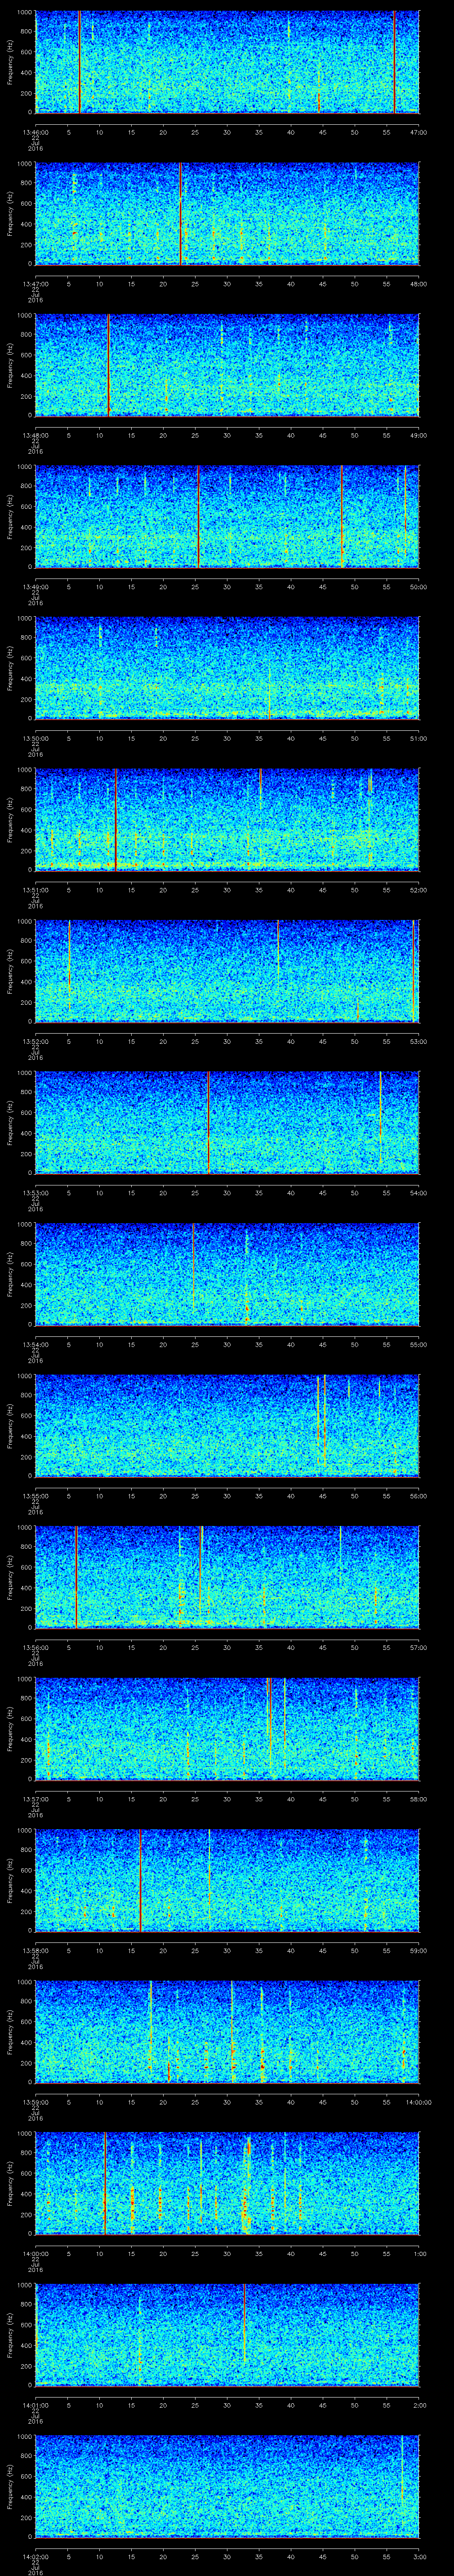
Task: Click the 14:02:00 start time label
Action: 36,2556
